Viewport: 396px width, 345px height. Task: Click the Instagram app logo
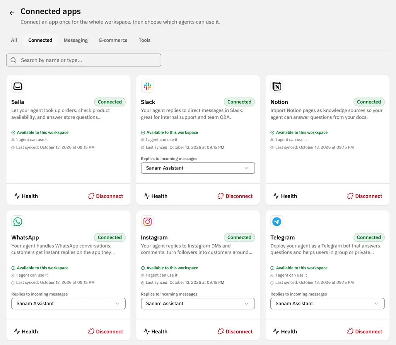pos(147,222)
